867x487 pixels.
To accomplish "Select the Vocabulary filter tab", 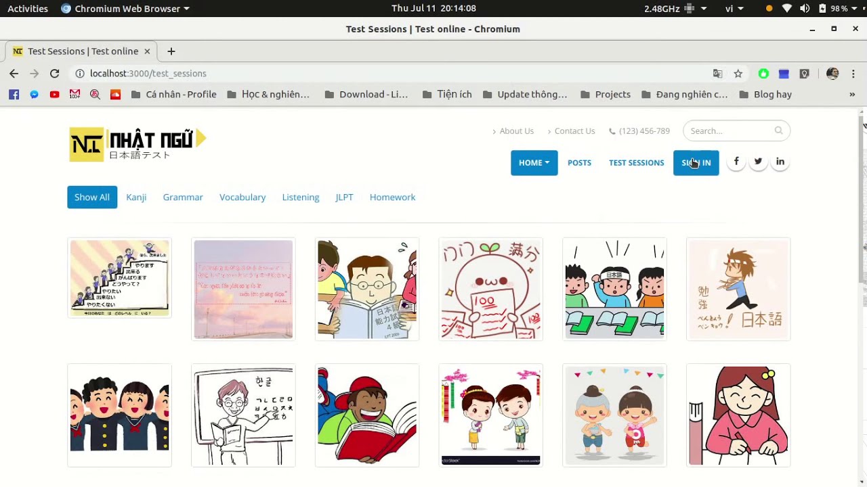I will pos(242,198).
